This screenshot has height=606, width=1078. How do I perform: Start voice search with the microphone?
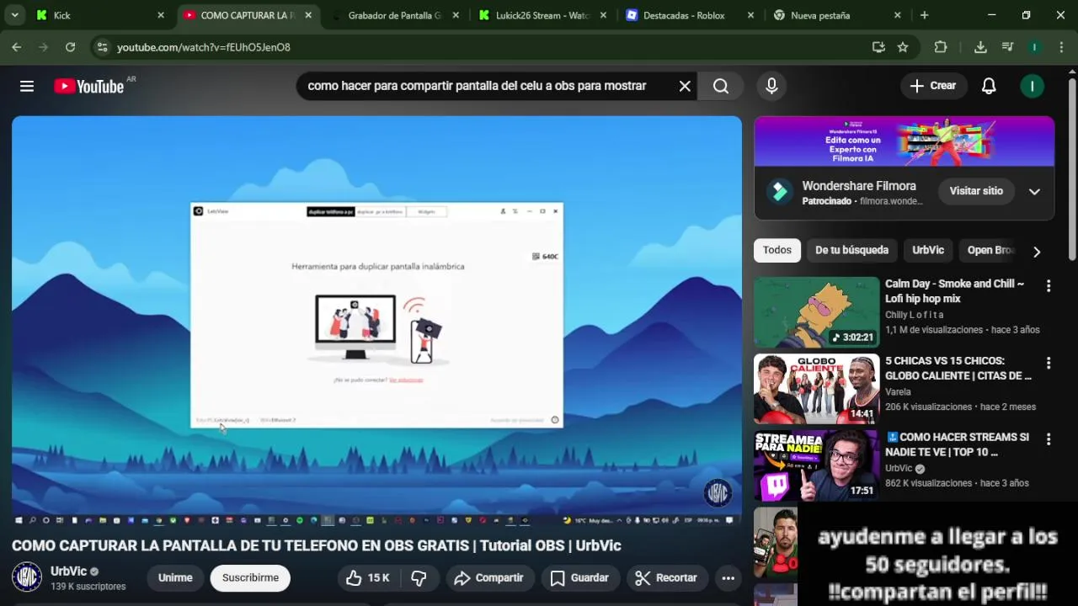click(x=771, y=86)
